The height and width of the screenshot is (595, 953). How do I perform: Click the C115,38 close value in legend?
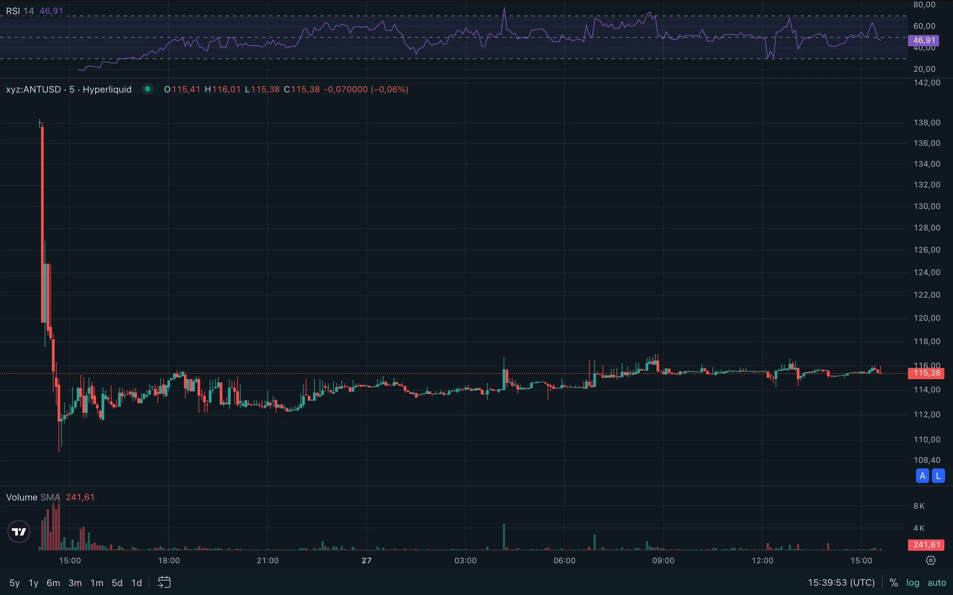click(302, 89)
